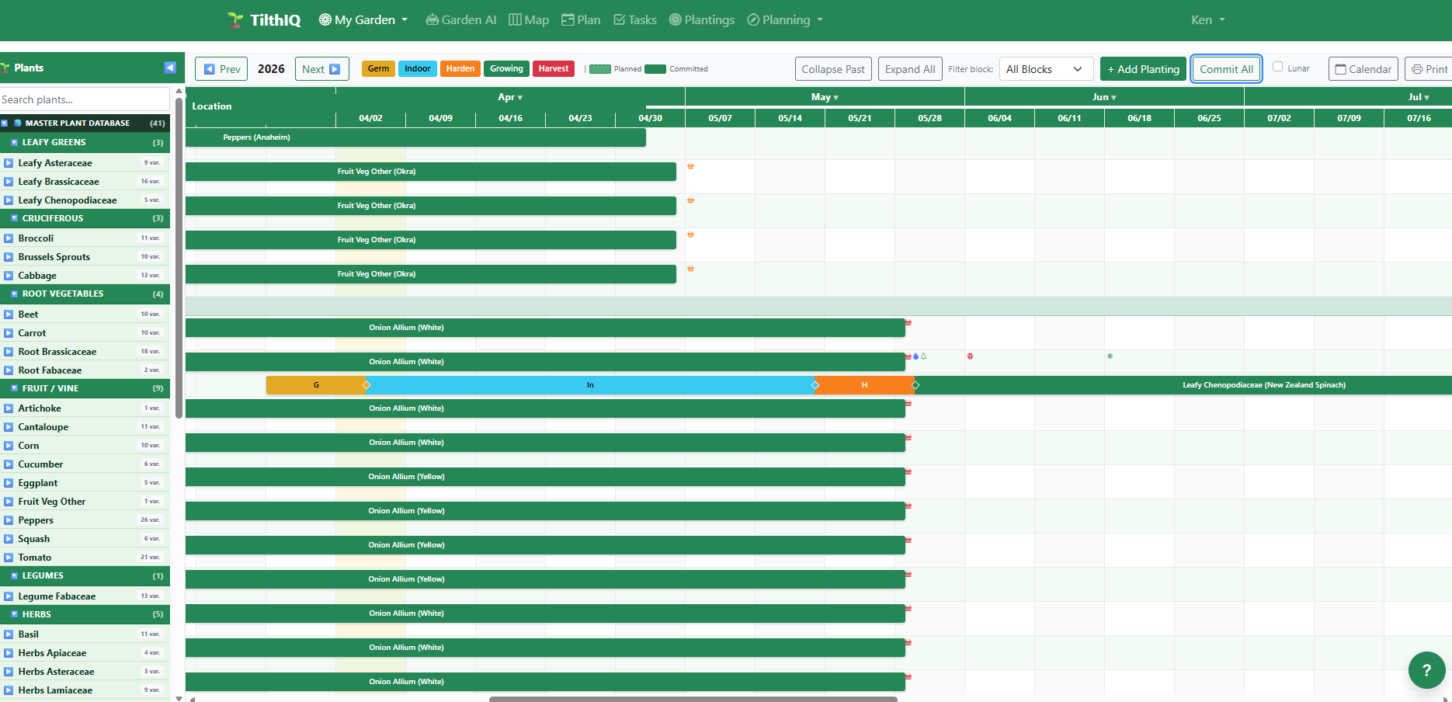This screenshot has width=1452, height=702.
Task: Click the Add Planting button
Action: tap(1143, 69)
